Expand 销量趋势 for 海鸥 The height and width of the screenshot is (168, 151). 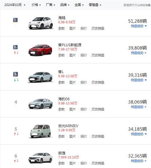(x=139, y=26)
